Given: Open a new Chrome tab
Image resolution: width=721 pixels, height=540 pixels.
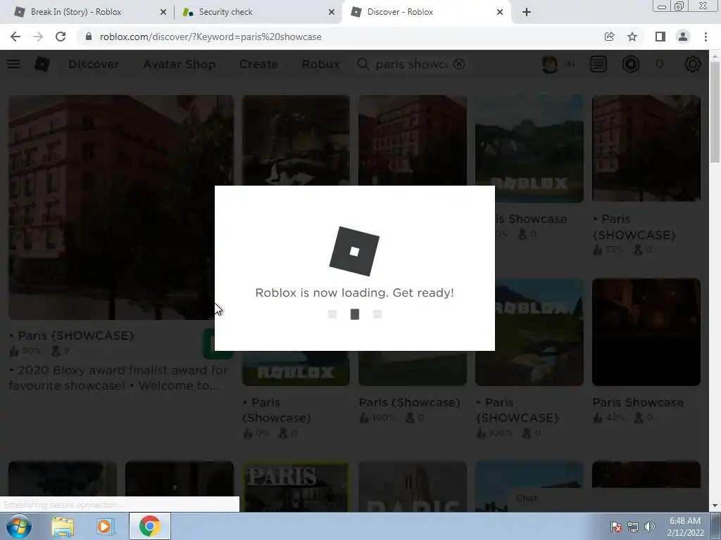Looking at the screenshot, I should pyautogui.click(x=527, y=12).
